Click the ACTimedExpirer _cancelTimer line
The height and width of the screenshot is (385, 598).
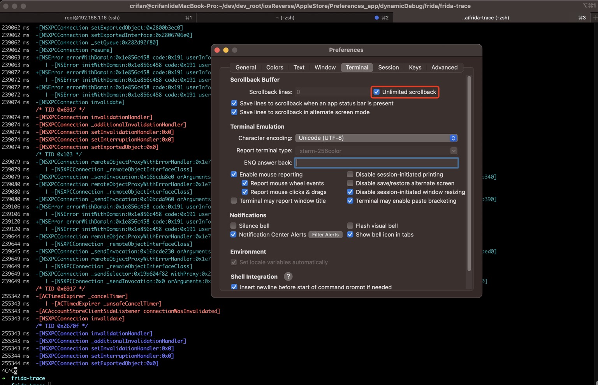[x=82, y=296]
